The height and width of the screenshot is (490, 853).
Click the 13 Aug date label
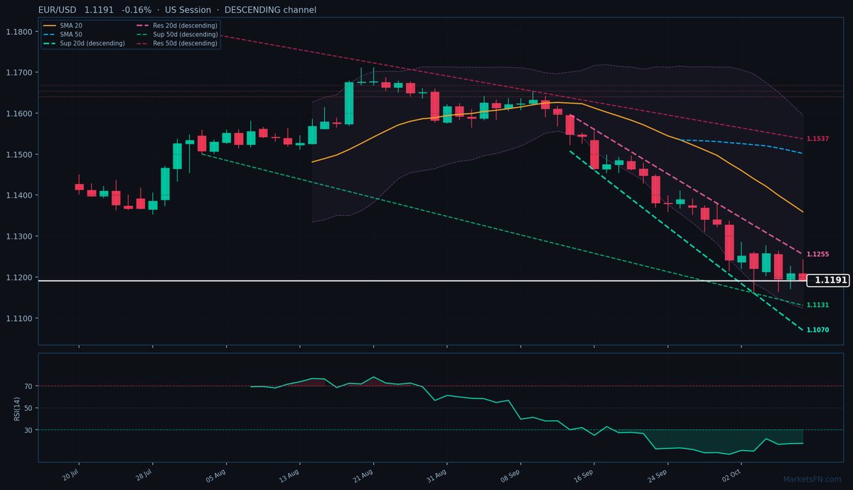[x=291, y=475]
